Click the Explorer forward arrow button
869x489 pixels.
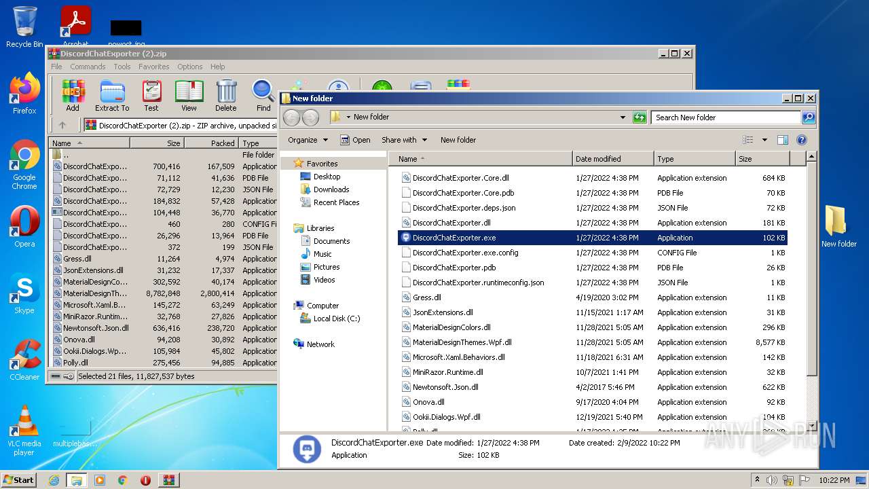(x=310, y=117)
